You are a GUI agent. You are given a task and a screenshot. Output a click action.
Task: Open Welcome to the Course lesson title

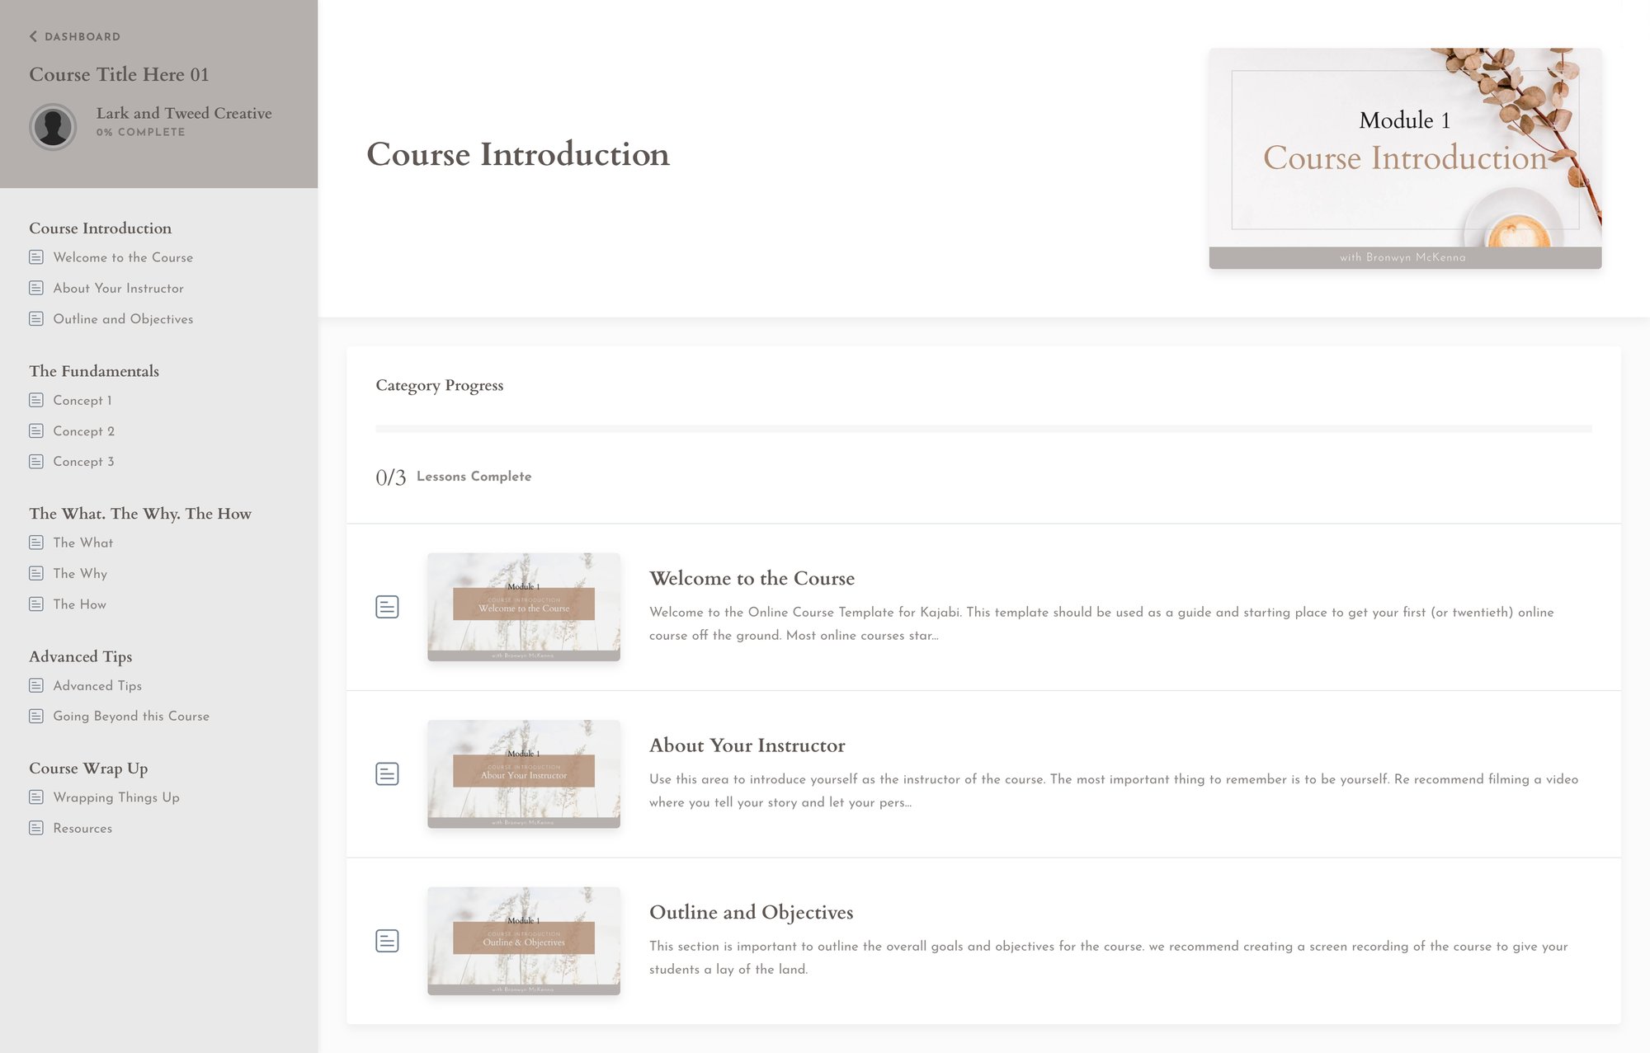coord(752,578)
